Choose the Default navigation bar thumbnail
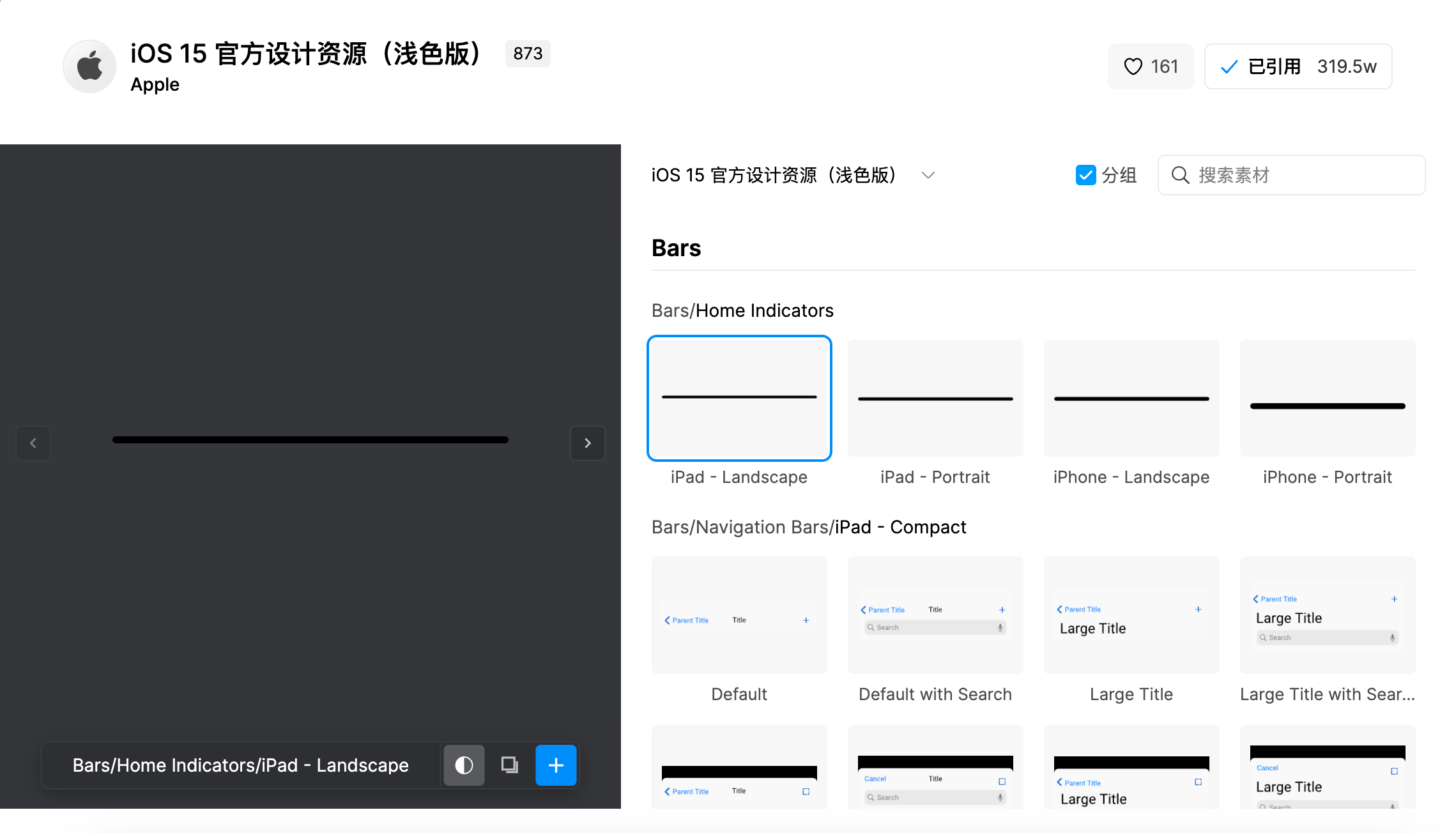 (739, 615)
